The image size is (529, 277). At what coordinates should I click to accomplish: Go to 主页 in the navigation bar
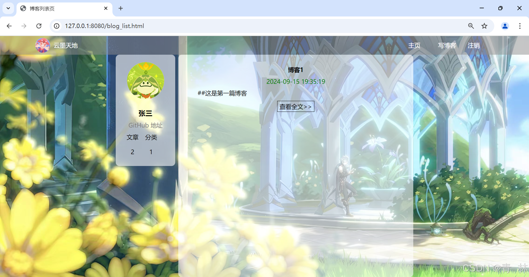pyautogui.click(x=414, y=45)
